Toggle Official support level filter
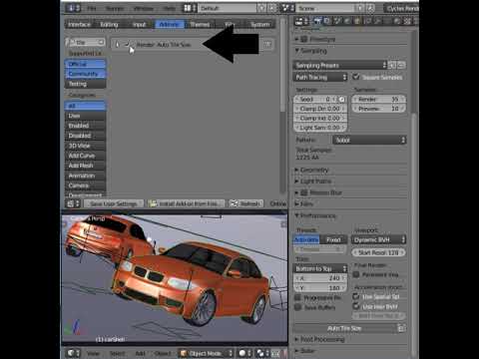Image resolution: width=479 pixels, height=359 pixels. [x=85, y=64]
